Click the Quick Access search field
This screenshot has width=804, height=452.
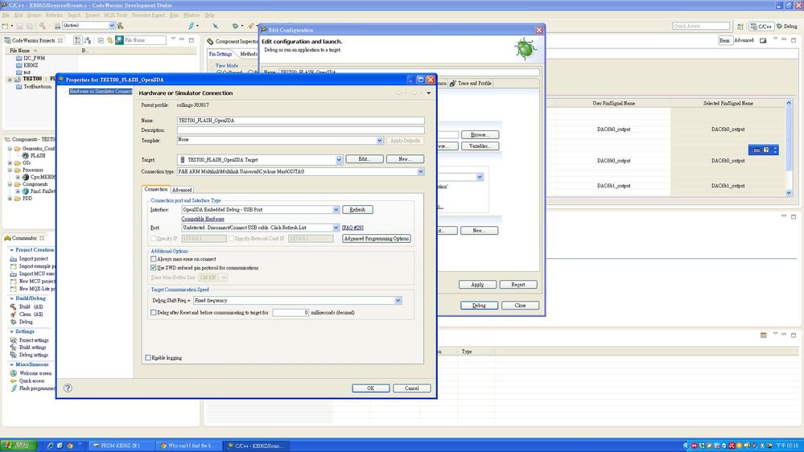701,26
